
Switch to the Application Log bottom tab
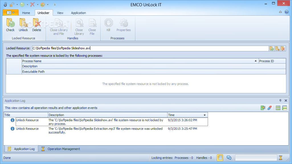click(21, 149)
